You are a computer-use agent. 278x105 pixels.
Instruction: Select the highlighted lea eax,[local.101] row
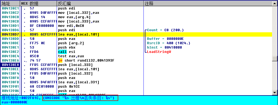(x=136, y=34)
